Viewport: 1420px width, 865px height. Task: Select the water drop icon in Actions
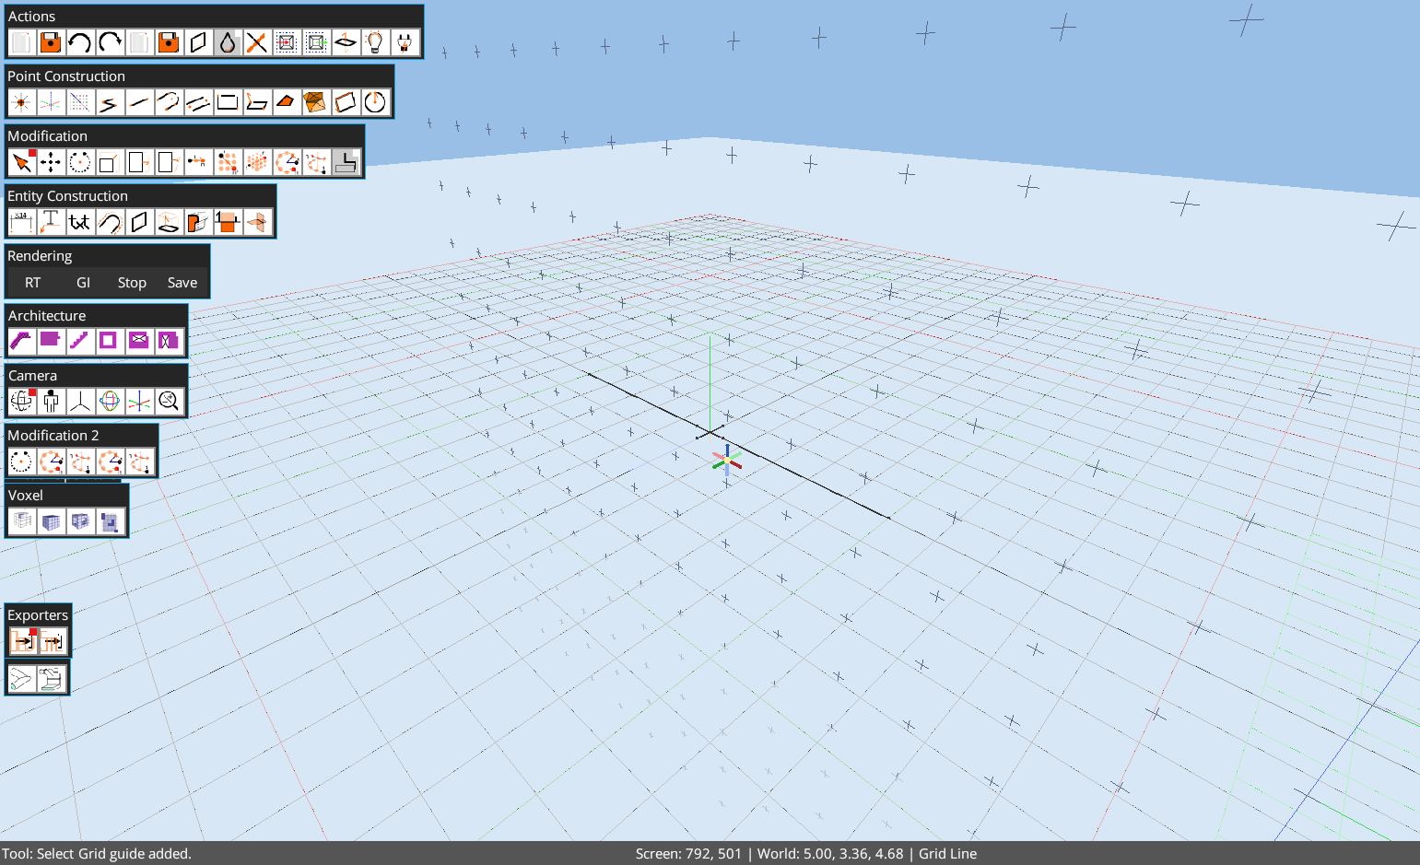point(228,42)
